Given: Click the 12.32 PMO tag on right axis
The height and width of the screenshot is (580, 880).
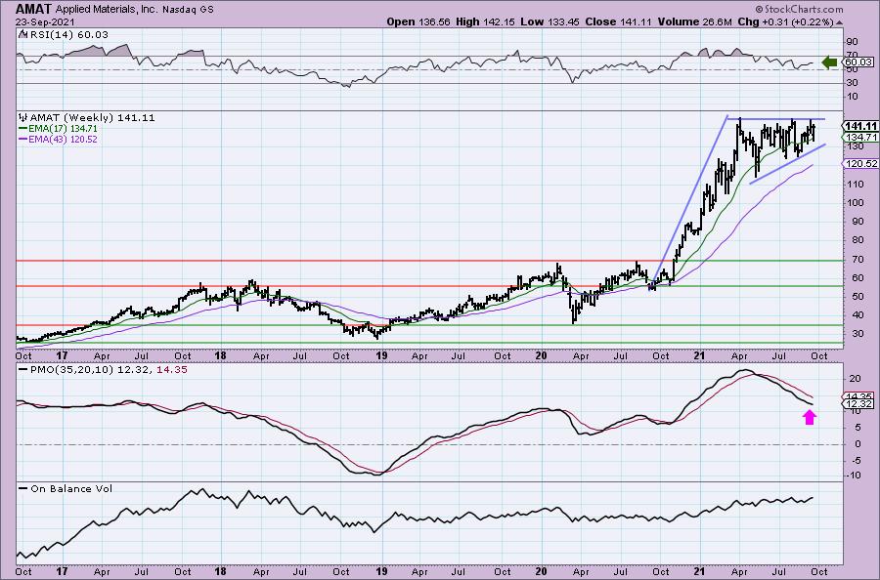Looking at the screenshot, I should click(x=859, y=404).
